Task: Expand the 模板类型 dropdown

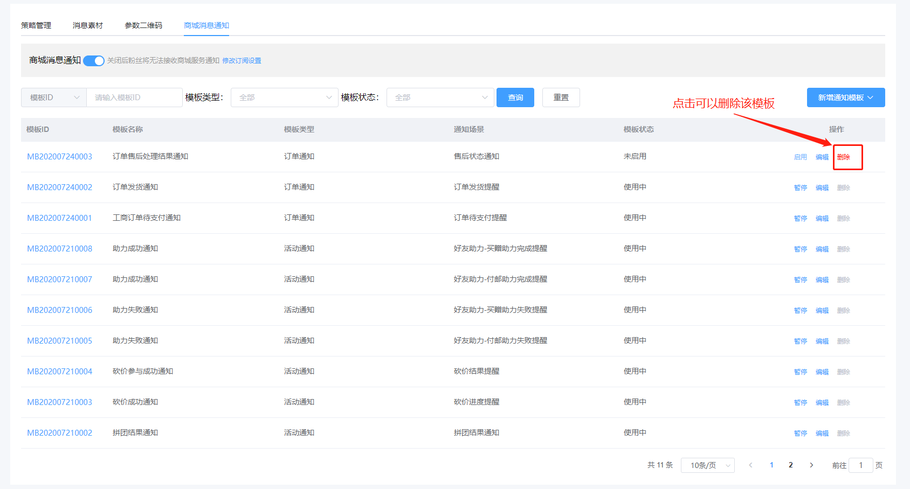Action: 284,97
